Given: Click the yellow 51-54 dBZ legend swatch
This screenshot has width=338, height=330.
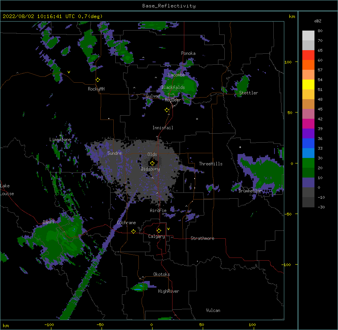Looking at the screenshot, I should (308, 84).
